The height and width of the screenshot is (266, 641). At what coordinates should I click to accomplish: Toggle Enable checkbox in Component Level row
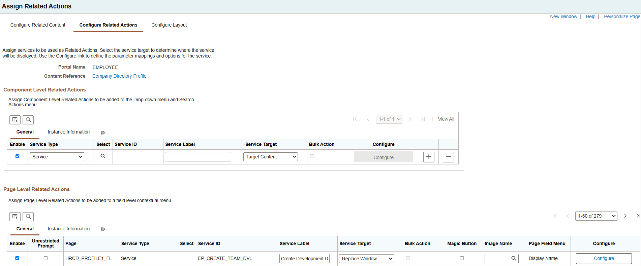(x=18, y=156)
